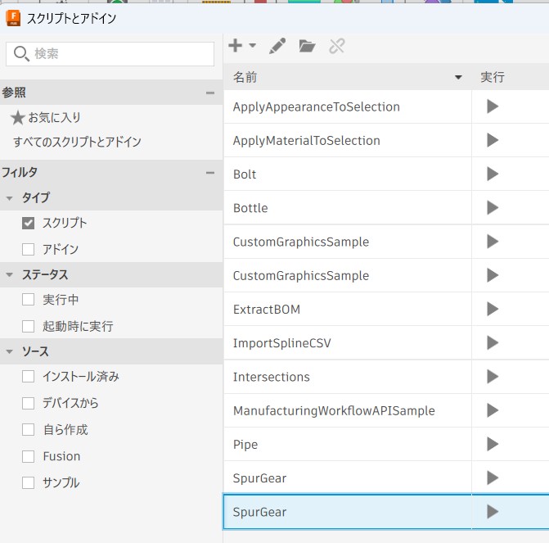This screenshot has height=543, width=549.
Task: Check the Fusion source filter
Action: point(28,456)
